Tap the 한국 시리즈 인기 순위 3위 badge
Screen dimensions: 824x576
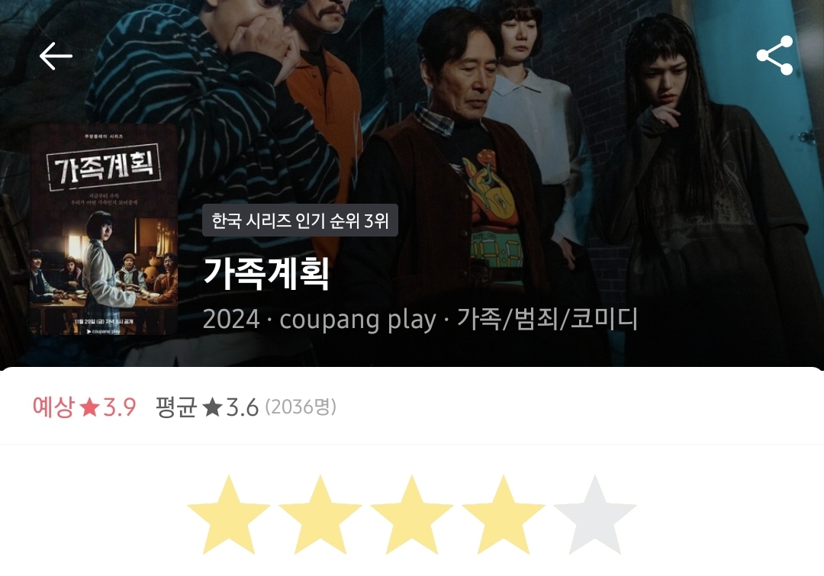300,220
